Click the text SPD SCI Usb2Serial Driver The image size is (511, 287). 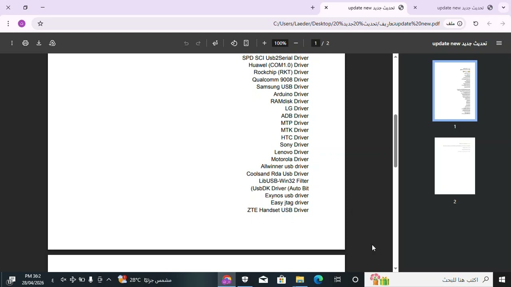click(275, 58)
